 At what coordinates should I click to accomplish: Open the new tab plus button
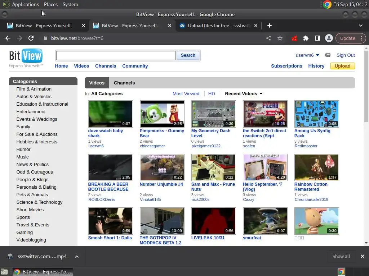(x=270, y=26)
